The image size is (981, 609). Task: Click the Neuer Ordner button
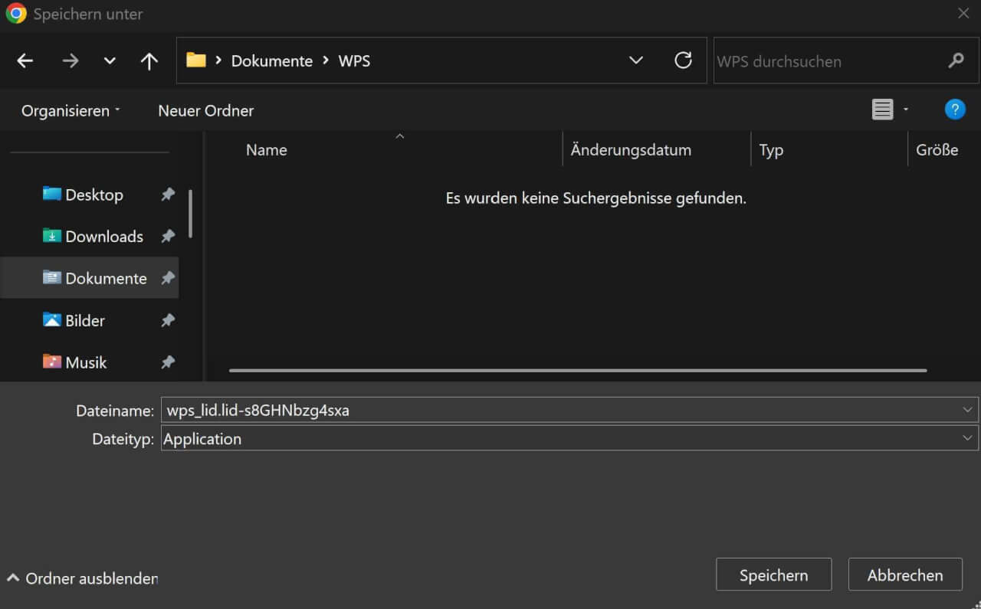205,110
